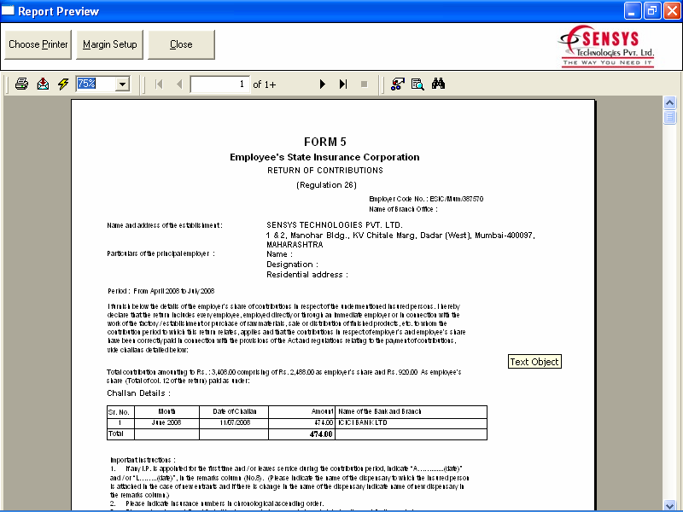
Task: Open Margin Setup
Action: [x=110, y=44]
